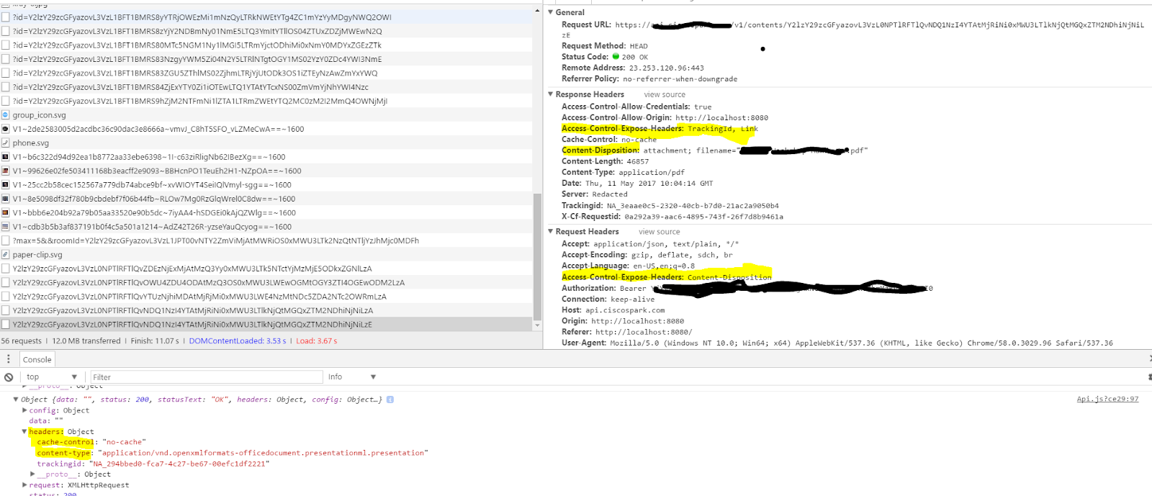Click the Status Code: 200 OK line
Screen dimensions: 1152x496
605,57
